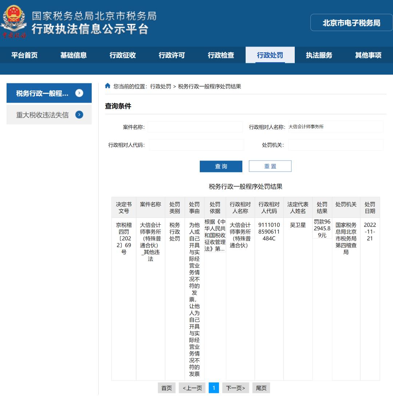This screenshot has height=401, width=393.
Task: Switch to the 平台首页 tab
Action: point(24,55)
